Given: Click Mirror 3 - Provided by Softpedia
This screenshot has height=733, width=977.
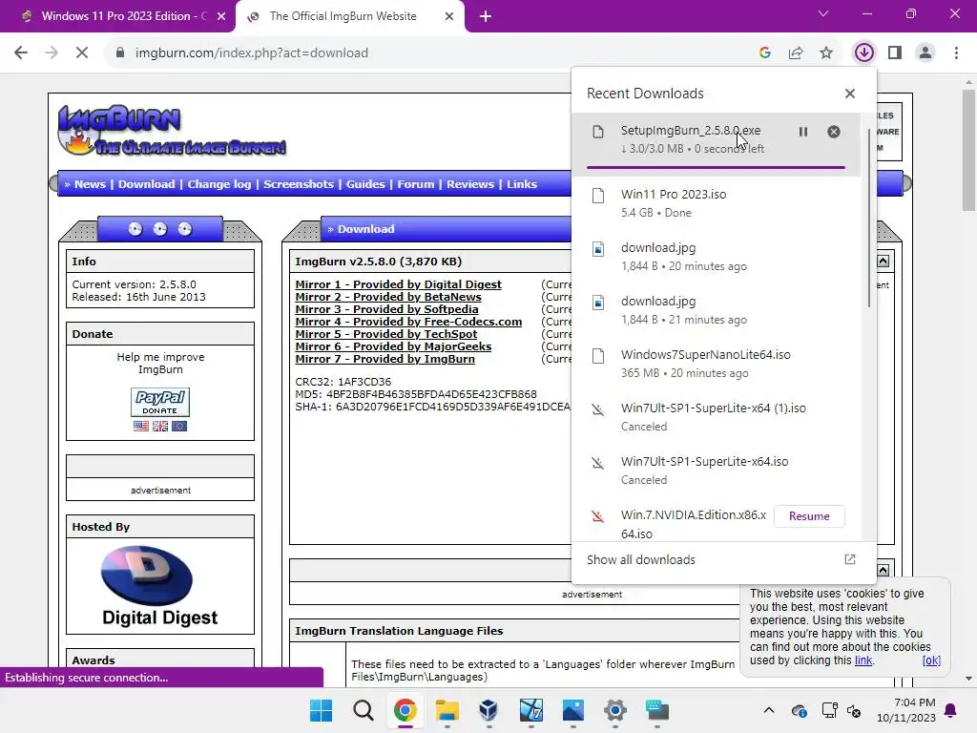Looking at the screenshot, I should coord(387,309).
